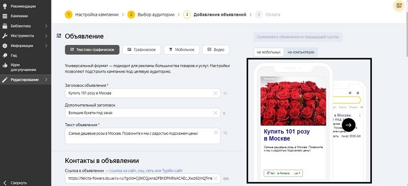Click preview headline Купить 101 розу в Москве
Screen dimensions: 408x186
tap(287, 135)
